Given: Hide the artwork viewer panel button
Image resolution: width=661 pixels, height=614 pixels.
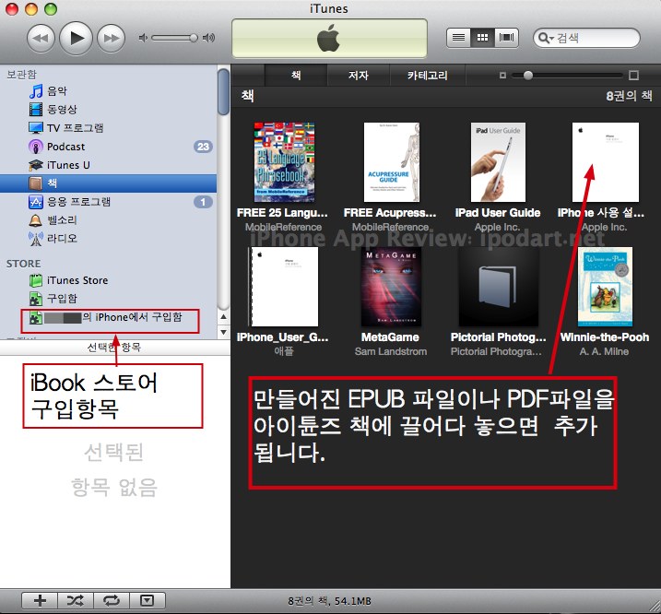Looking at the screenshot, I should (x=148, y=600).
